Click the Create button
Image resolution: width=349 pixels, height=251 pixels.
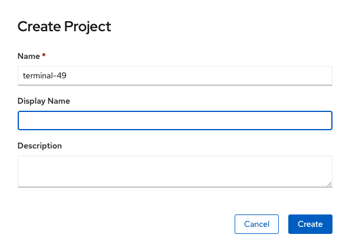[310, 224]
